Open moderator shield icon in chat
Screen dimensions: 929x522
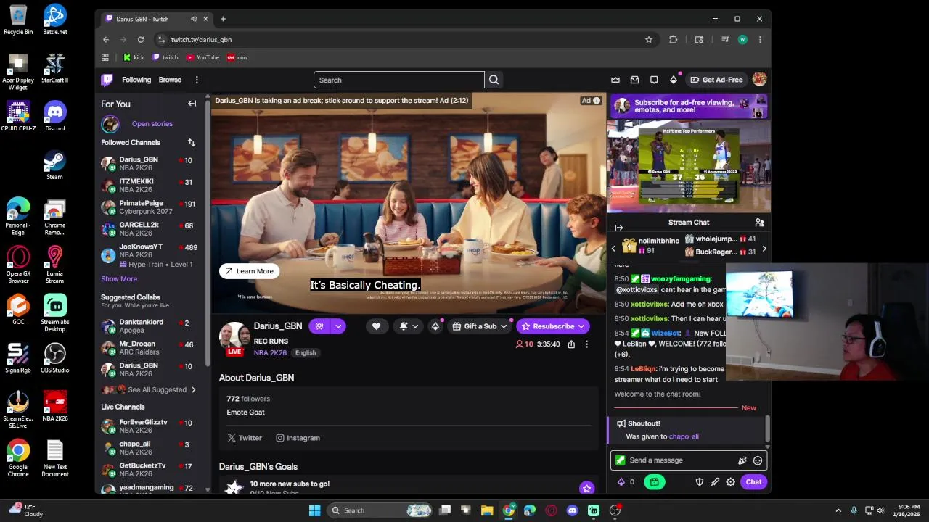click(700, 482)
